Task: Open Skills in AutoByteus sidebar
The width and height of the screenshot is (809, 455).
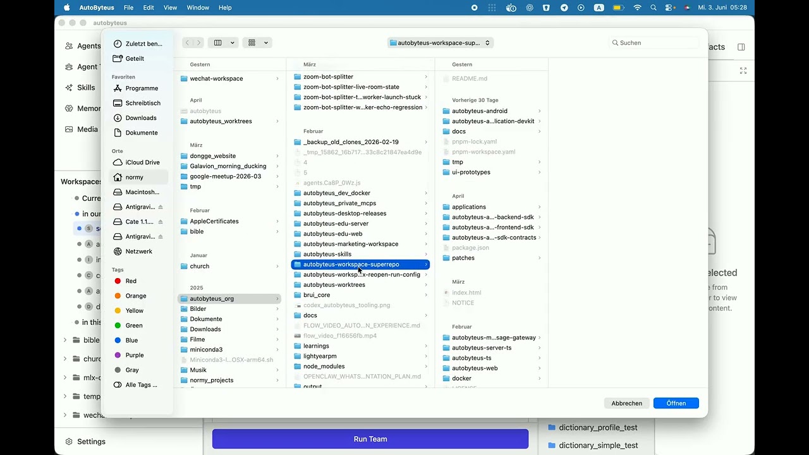Action: [80, 88]
